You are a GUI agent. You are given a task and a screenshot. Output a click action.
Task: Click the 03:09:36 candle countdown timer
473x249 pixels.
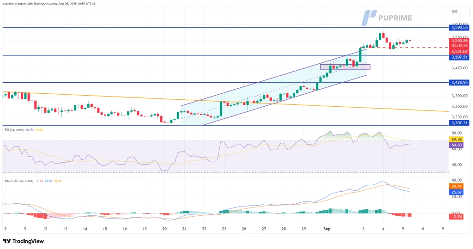(x=460, y=46)
